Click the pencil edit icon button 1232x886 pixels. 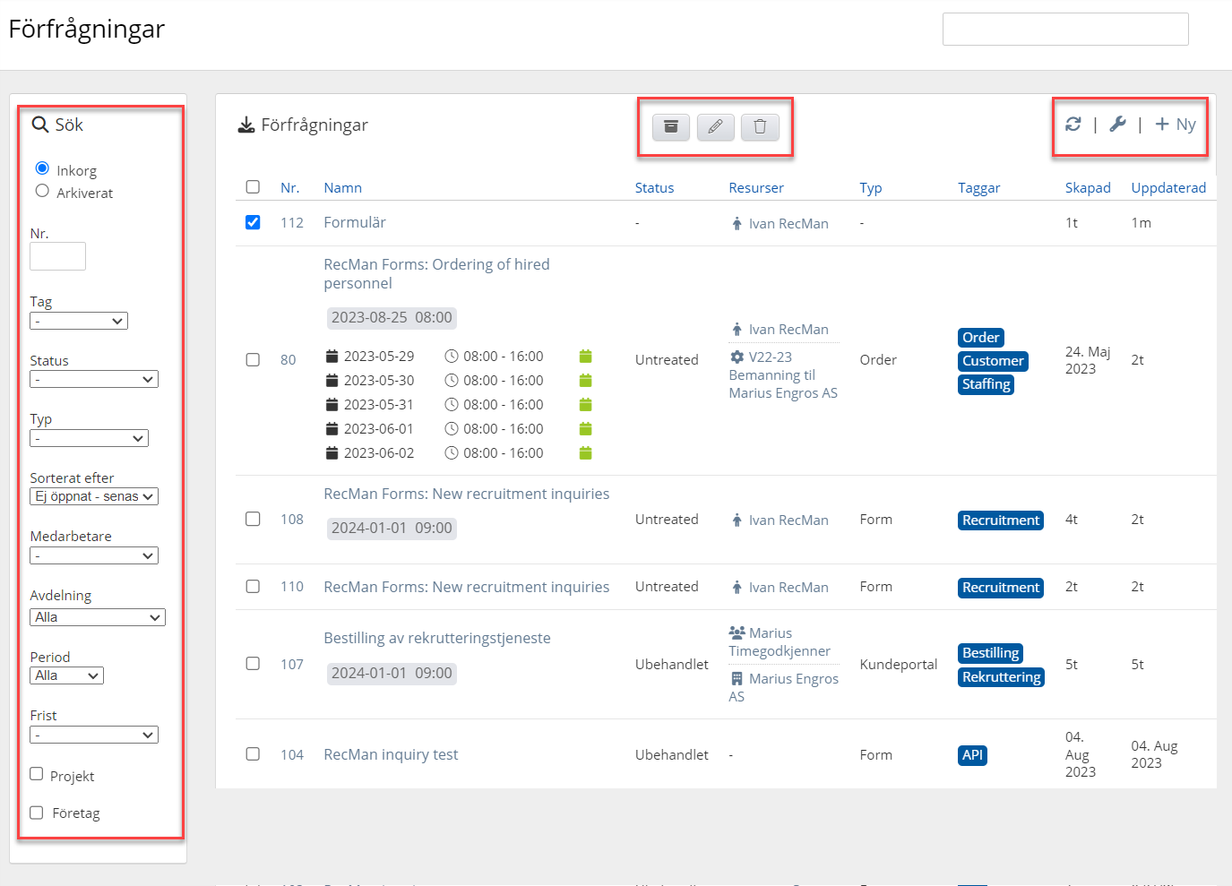point(715,127)
